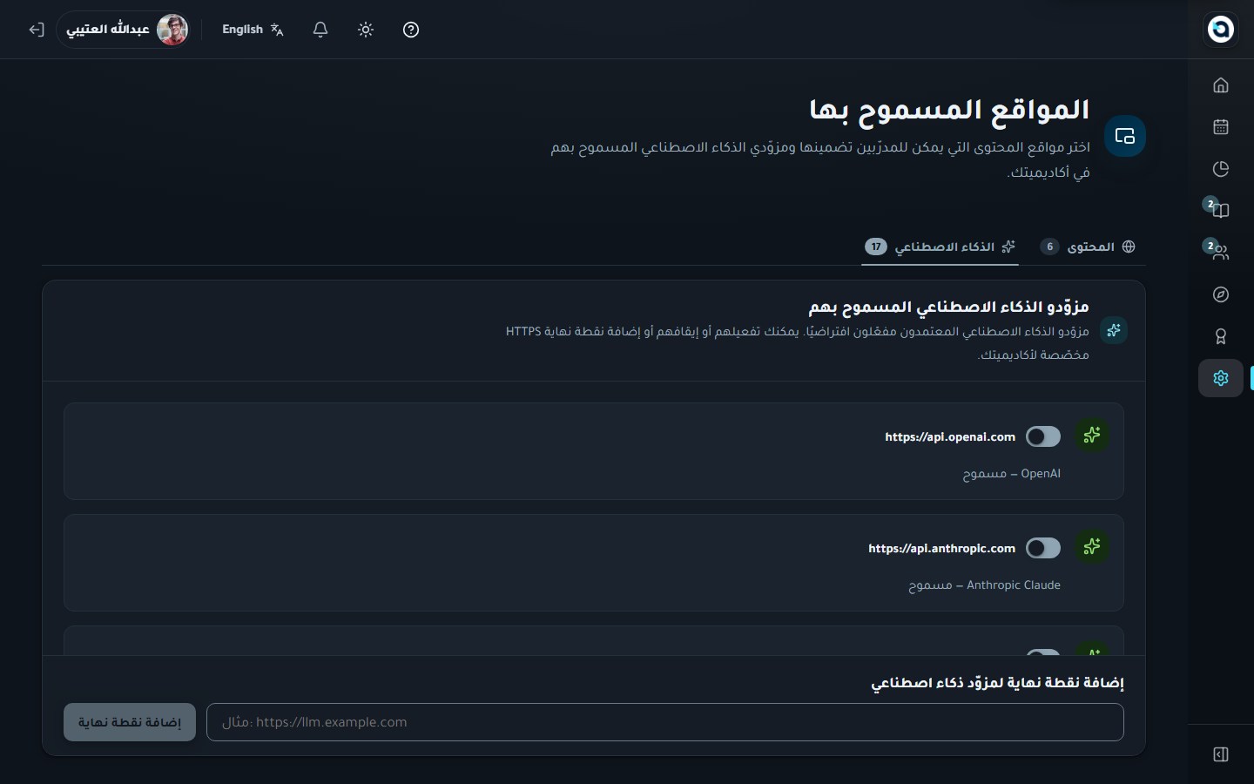Switch to the الذكاء الاصطناعي tab
This screenshot has width=1254, height=784.
(940, 247)
